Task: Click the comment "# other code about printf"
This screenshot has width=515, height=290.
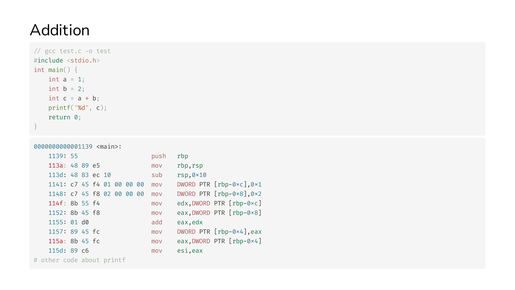Action: pyautogui.click(x=80, y=260)
